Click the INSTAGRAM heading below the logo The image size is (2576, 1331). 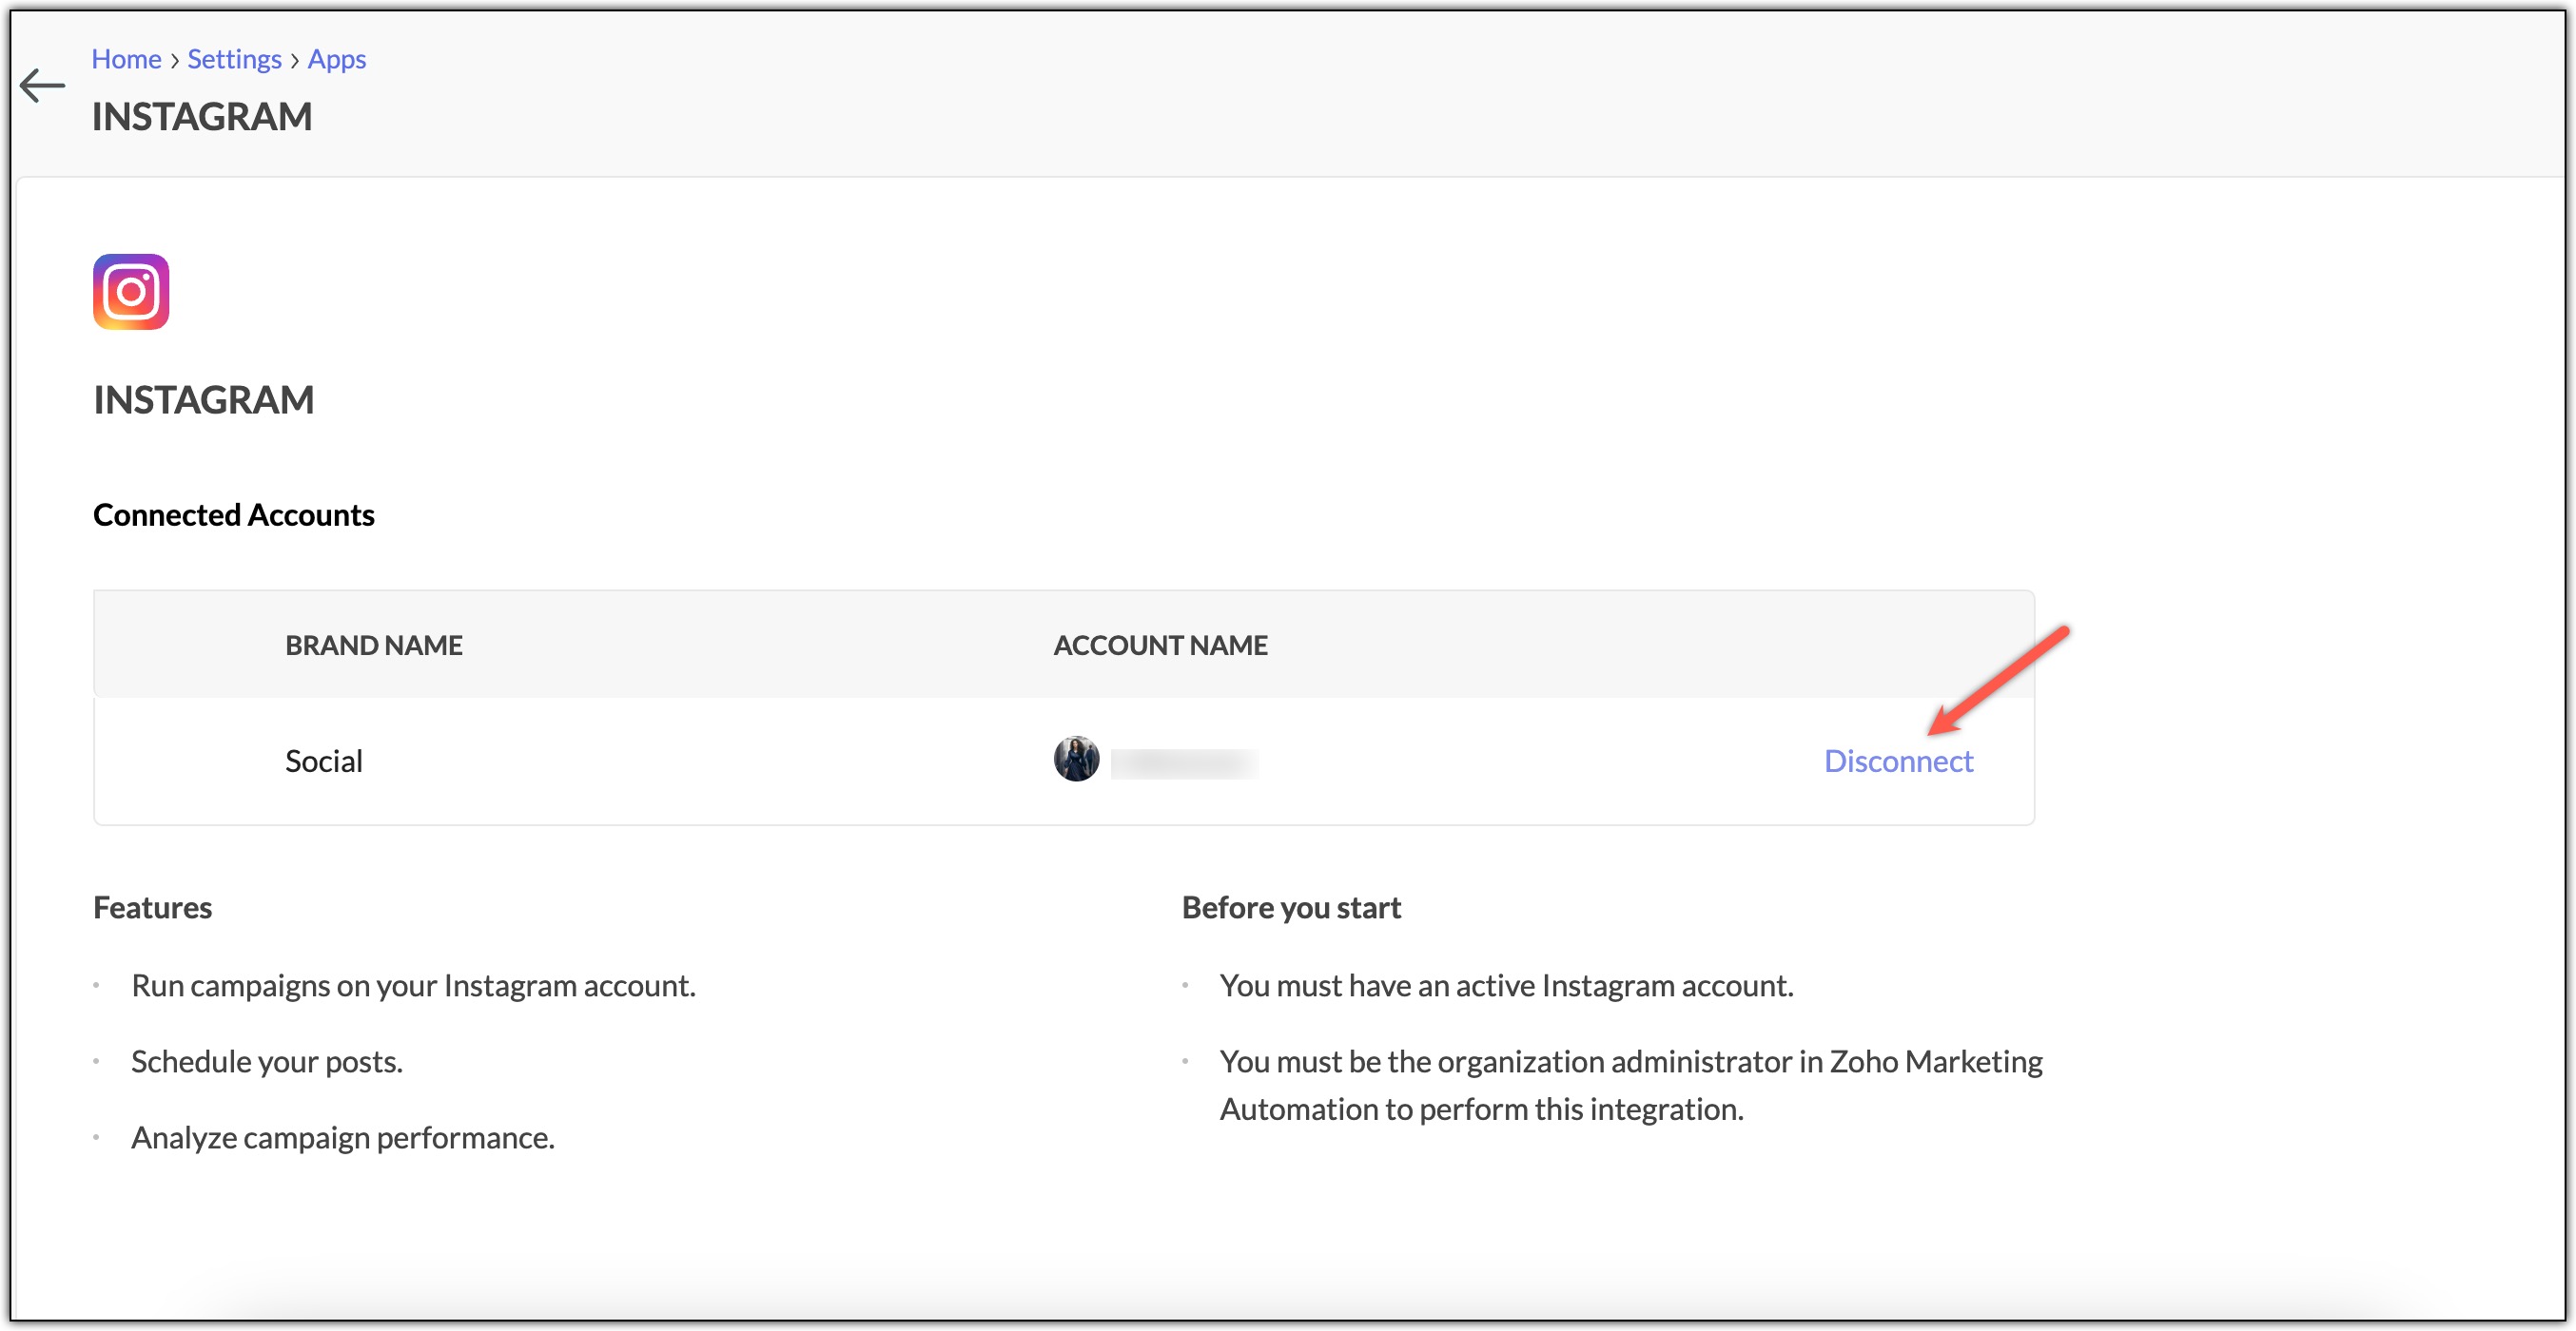204,399
